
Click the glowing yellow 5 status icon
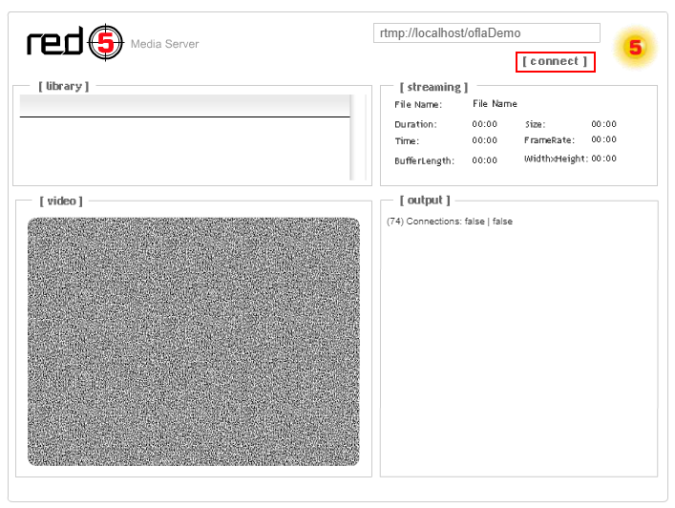(x=636, y=48)
